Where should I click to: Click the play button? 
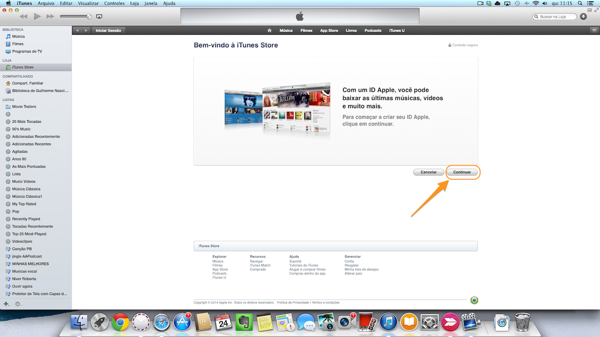(x=37, y=16)
